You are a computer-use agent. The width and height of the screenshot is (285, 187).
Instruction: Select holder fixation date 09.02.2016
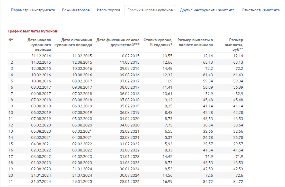coord(129,69)
